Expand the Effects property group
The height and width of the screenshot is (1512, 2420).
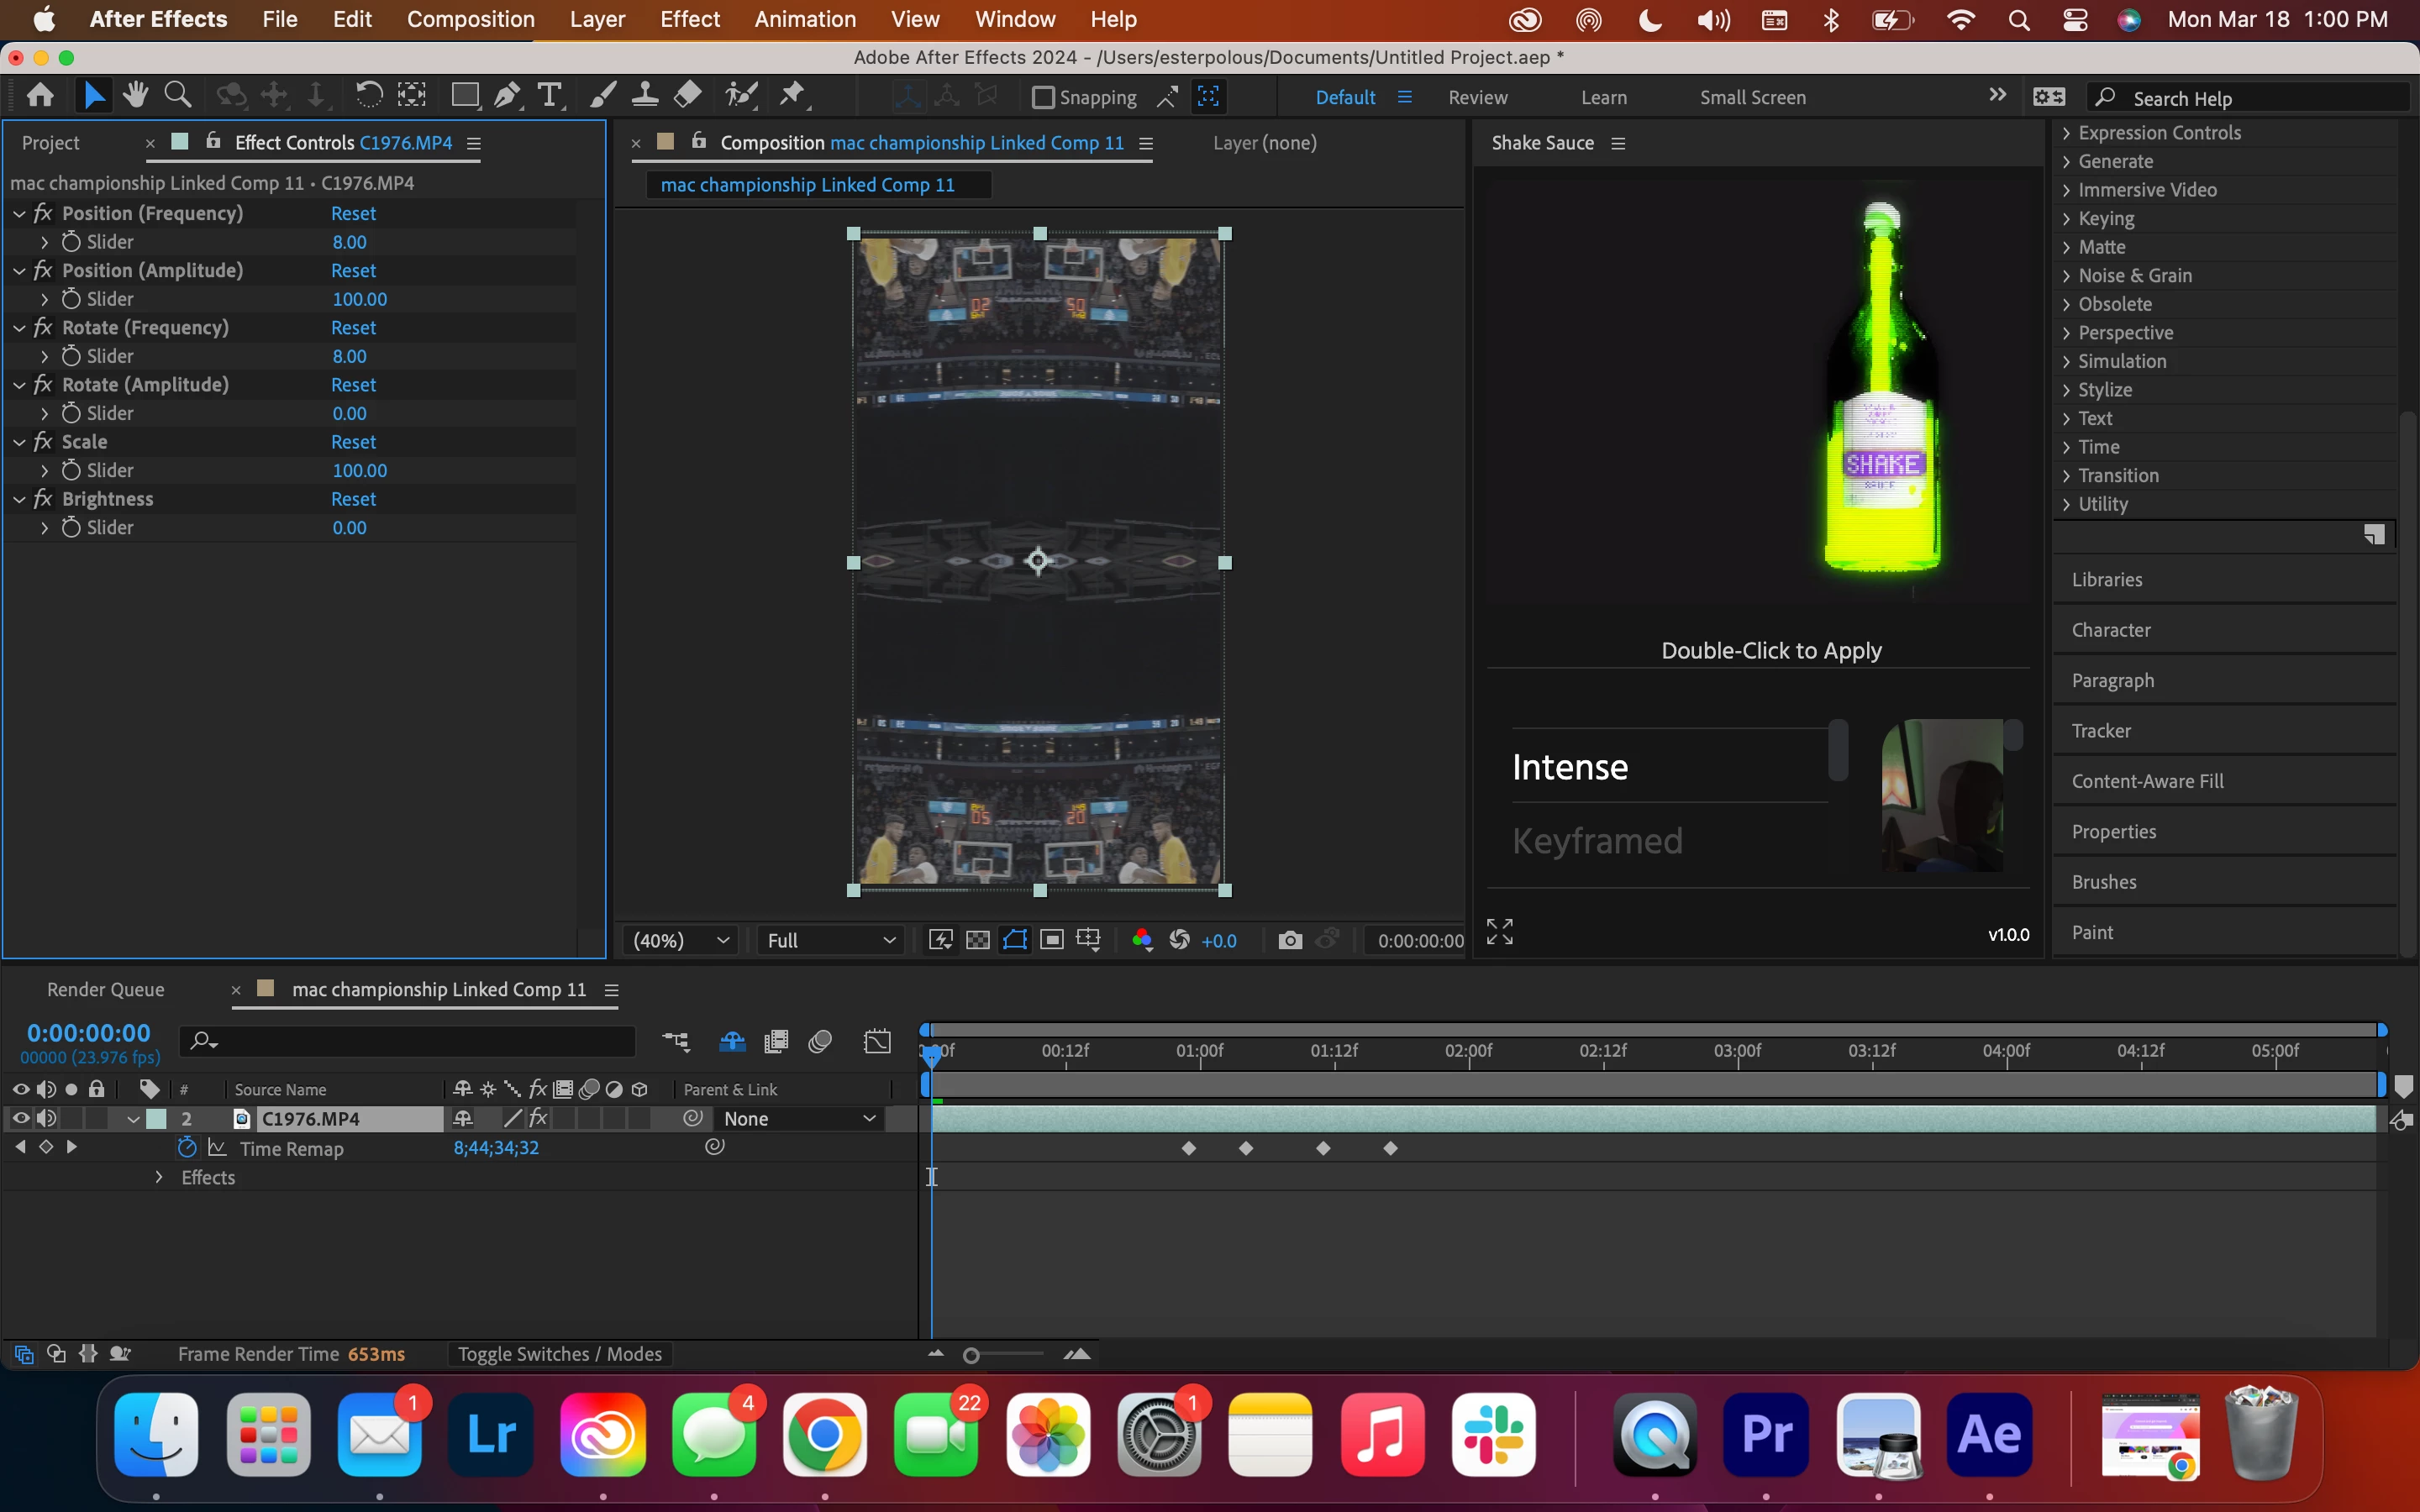(159, 1177)
